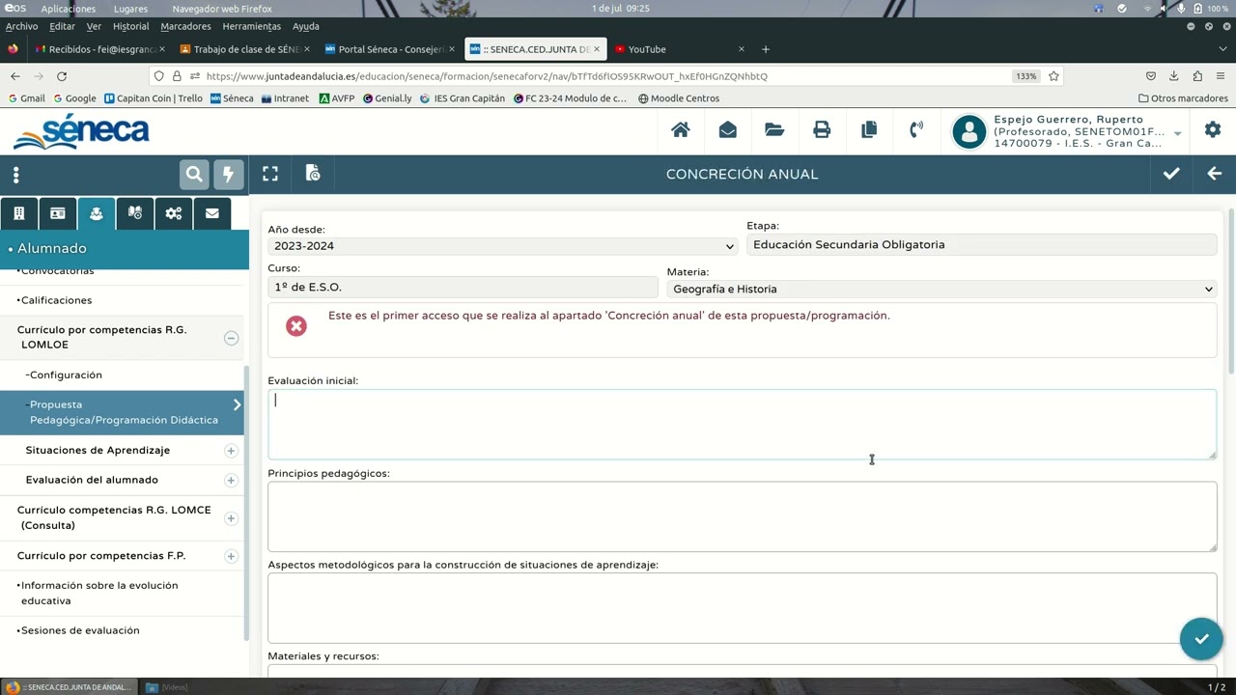The image size is (1236, 695).
Task: Switch to Recibidos mail browser tab
Action: 99,49
